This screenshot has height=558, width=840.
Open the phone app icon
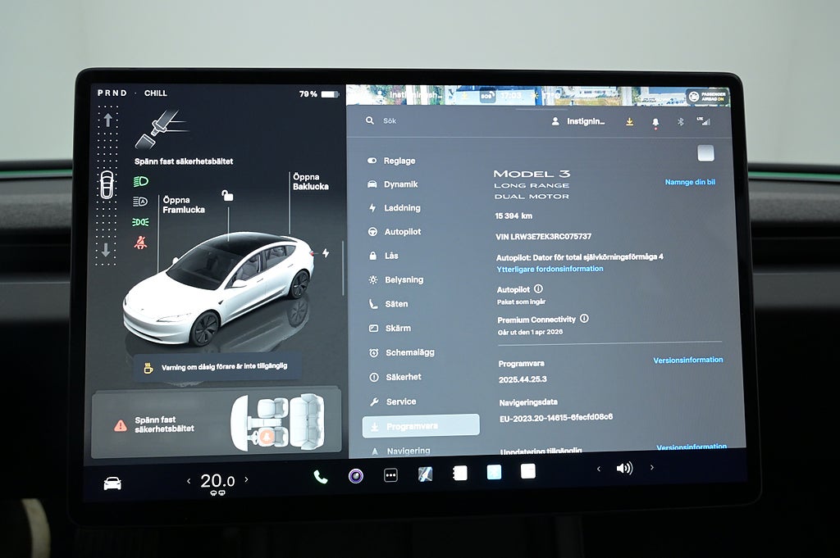coord(320,477)
